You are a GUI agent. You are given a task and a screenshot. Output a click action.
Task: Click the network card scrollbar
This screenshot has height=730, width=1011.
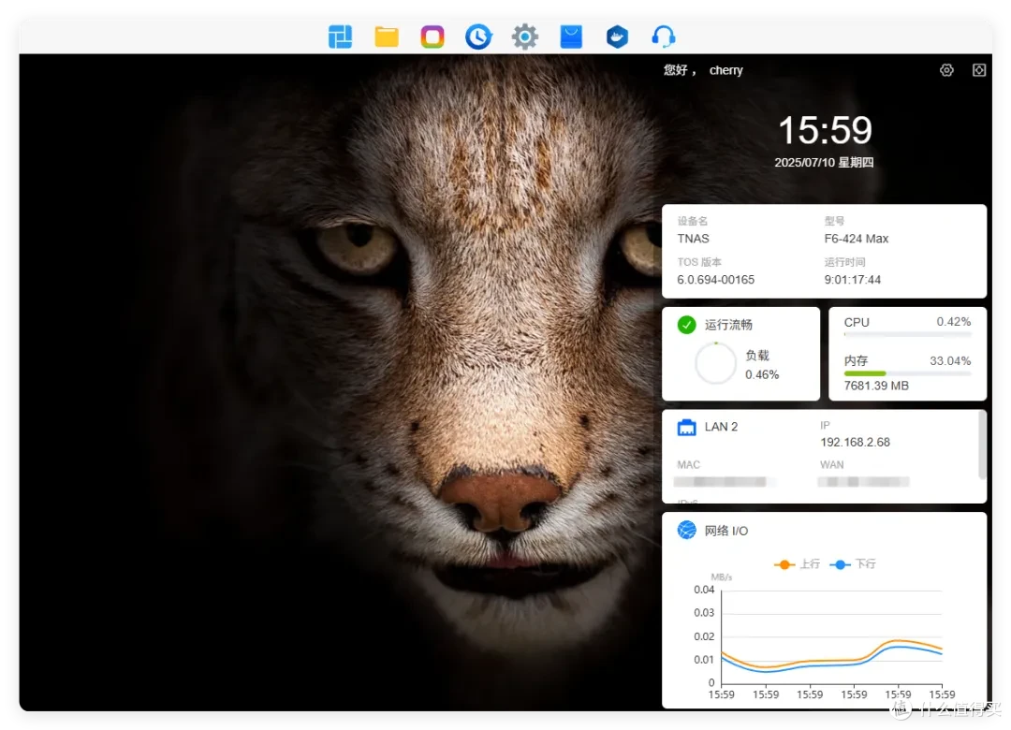982,445
